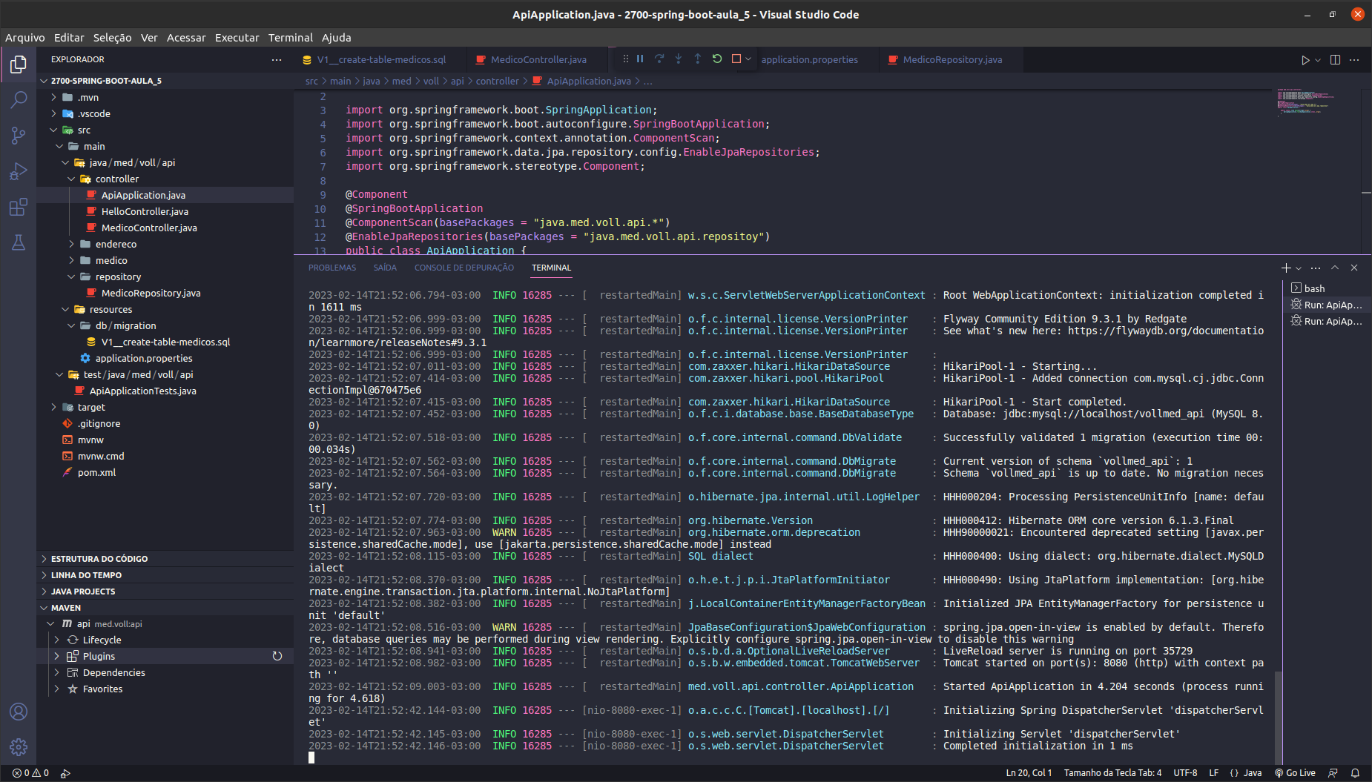Switch to CONSOLE DE DEPURAÇÃO tab
The width and height of the screenshot is (1372, 782).
[x=464, y=268]
